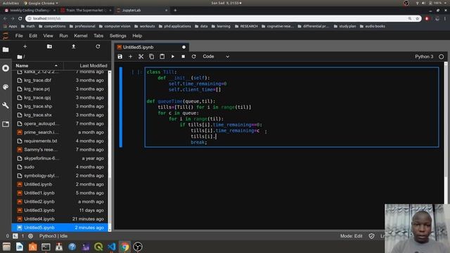The image size is (450, 253).
Task: Click the root folder breadcrumb icon
Action: click(20, 57)
